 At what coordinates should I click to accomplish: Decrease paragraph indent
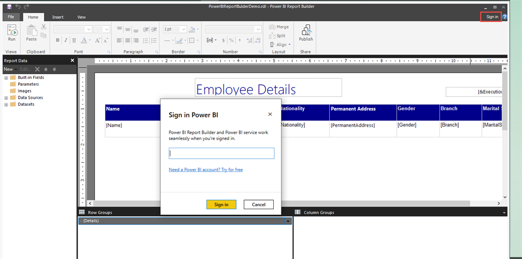tap(145, 29)
